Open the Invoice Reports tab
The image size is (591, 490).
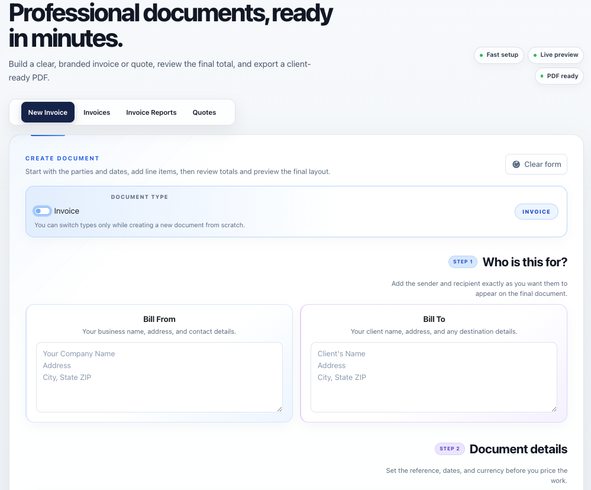[151, 112]
